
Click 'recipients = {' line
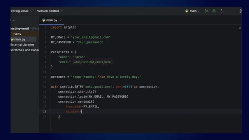[63, 52]
